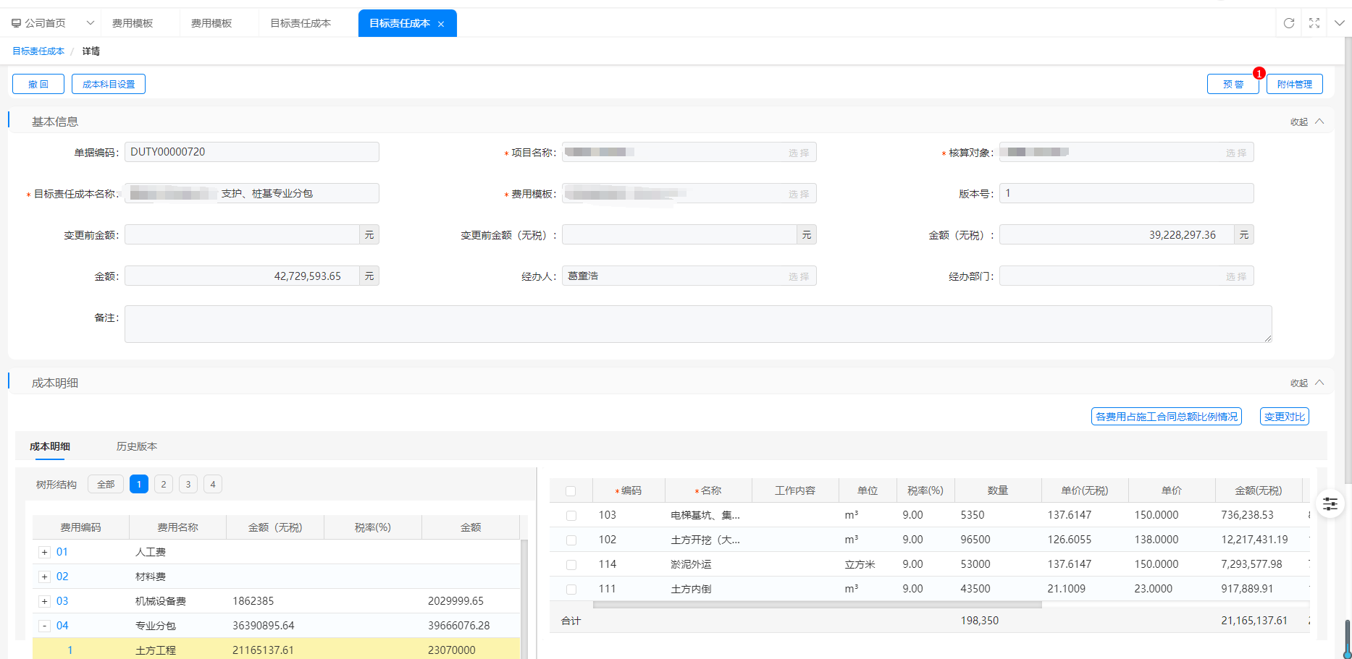Check the row 103 电梯基坑 checkbox
Image resolution: width=1352 pixels, height=659 pixels.
tap(571, 516)
